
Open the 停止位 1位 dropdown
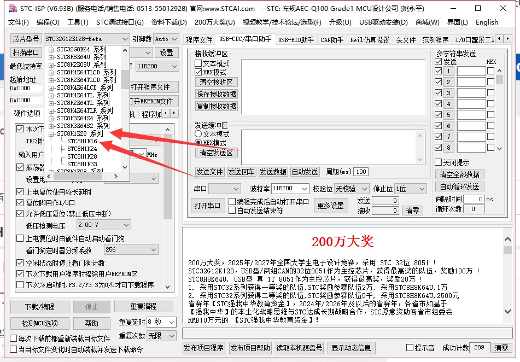point(410,189)
